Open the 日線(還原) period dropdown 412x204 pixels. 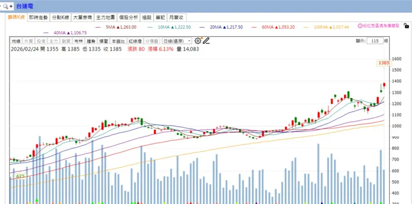pyautogui.click(x=177, y=41)
